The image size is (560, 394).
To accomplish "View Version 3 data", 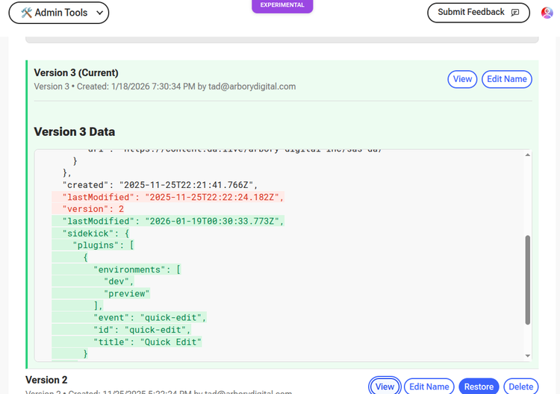I will (x=462, y=79).
